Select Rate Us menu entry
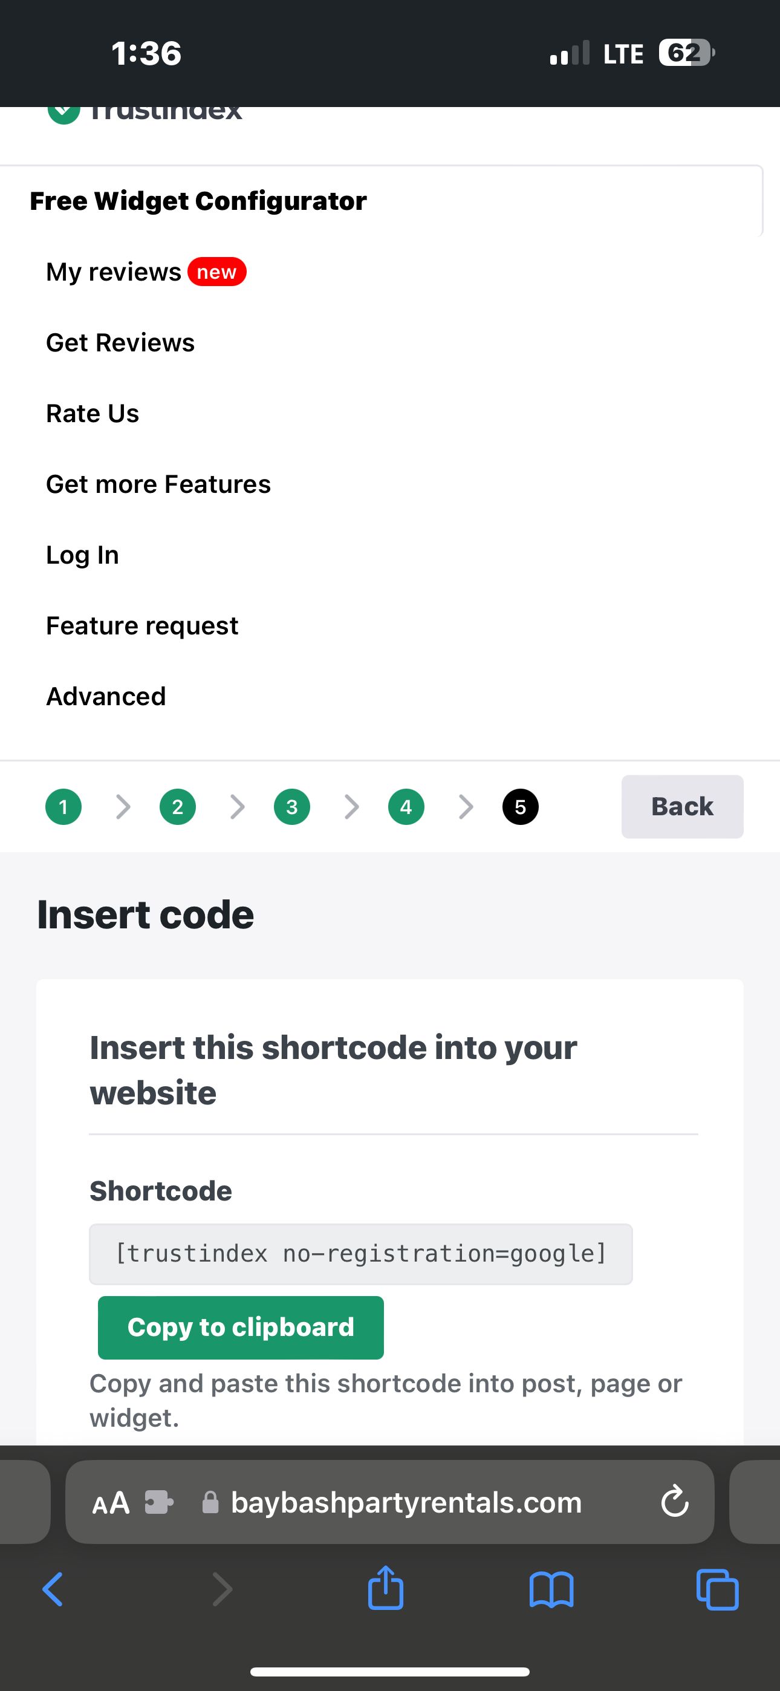780x1691 pixels. (93, 414)
